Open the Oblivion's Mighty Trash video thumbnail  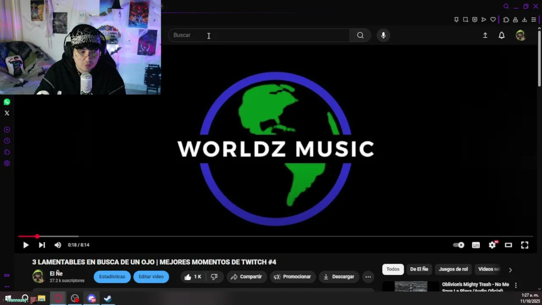[x=411, y=286]
